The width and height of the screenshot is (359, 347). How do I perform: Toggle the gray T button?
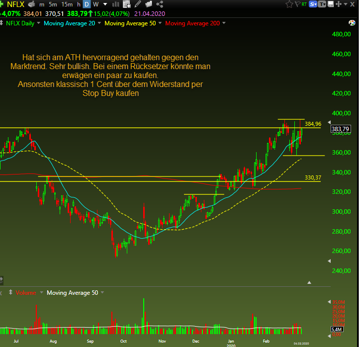(x=322, y=4)
